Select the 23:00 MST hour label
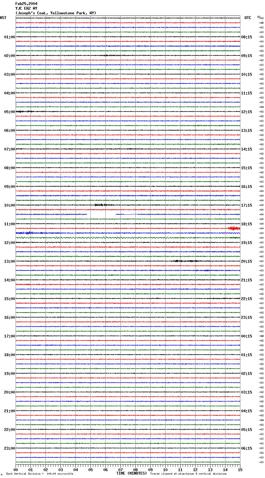265x478 pixels. [10, 448]
